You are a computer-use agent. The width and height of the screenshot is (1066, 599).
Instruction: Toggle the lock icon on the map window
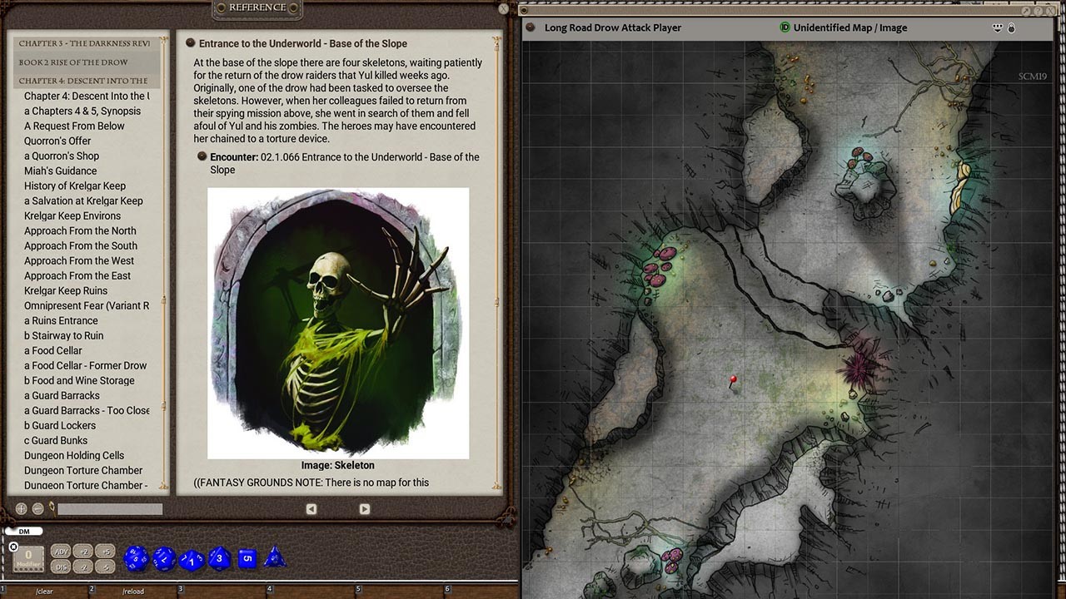point(1011,27)
